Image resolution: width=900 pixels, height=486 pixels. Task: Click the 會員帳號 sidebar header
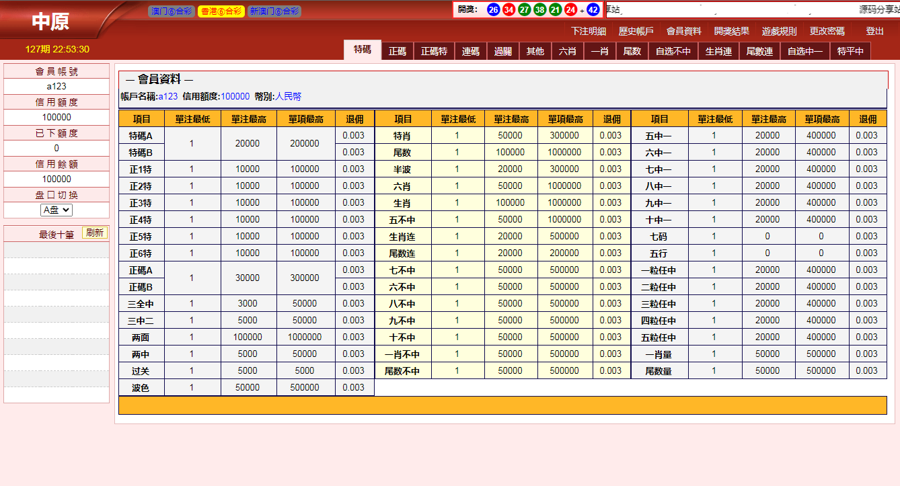57,71
